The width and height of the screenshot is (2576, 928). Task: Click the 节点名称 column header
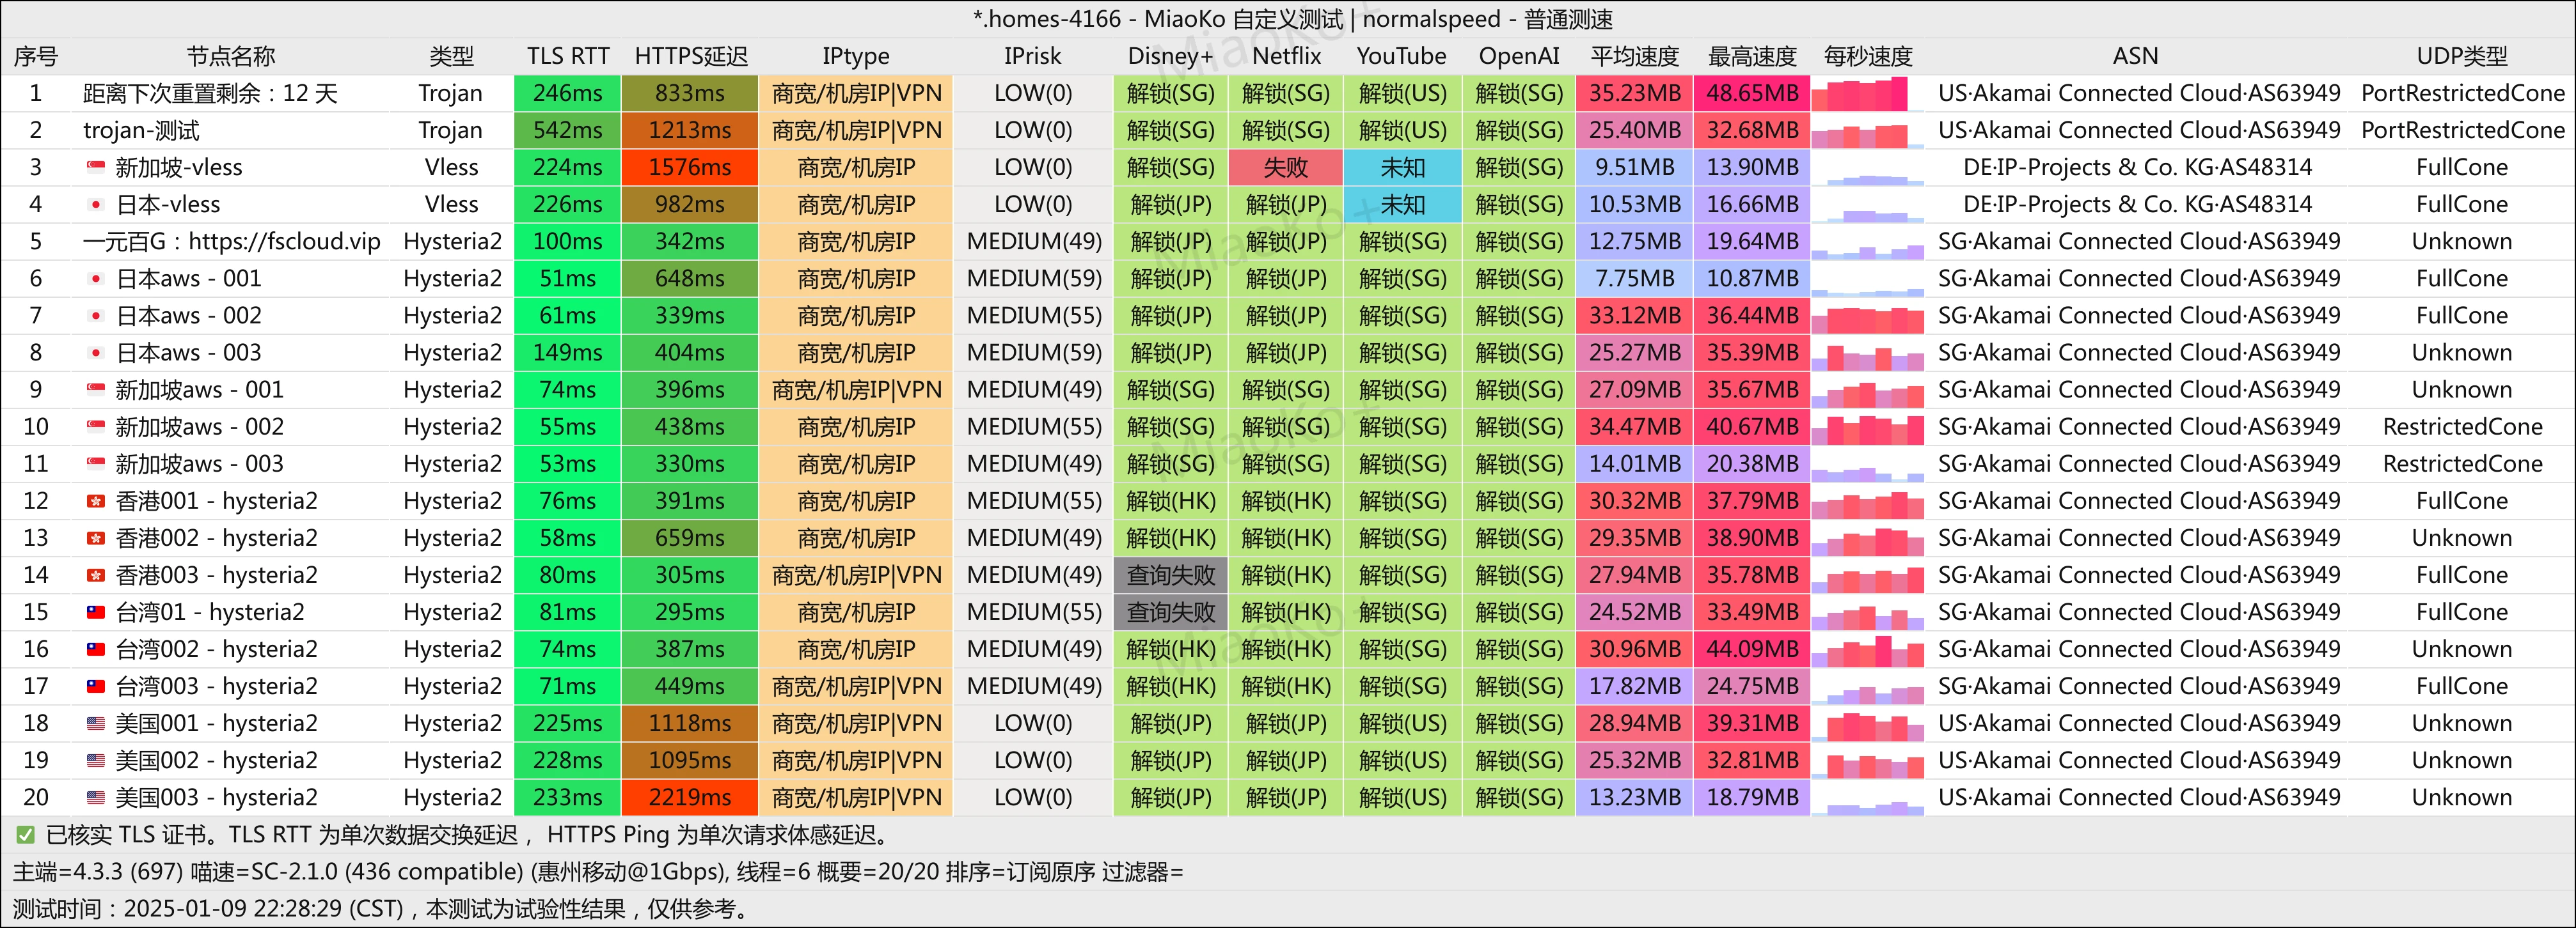(231, 56)
